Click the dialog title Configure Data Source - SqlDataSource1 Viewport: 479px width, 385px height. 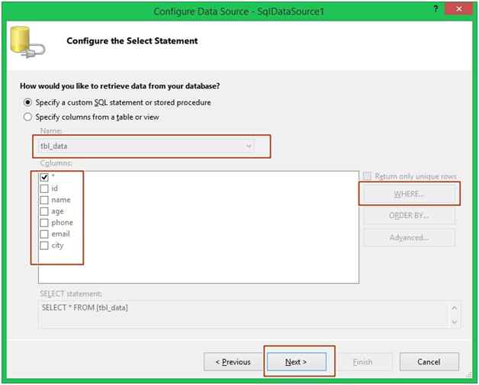click(x=239, y=11)
